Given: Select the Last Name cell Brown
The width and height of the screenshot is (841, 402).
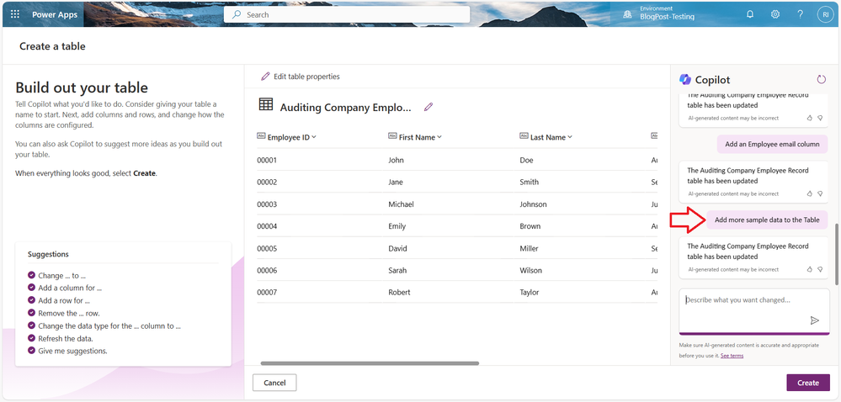Looking at the screenshot, I should coord(530,226).
